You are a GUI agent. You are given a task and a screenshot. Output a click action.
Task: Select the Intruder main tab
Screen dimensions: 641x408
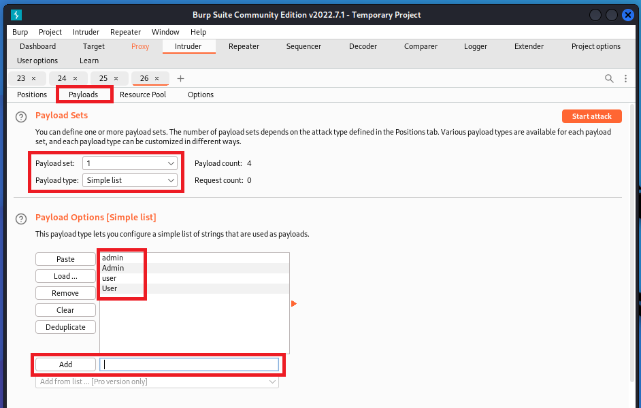click(x=188, y=46)
